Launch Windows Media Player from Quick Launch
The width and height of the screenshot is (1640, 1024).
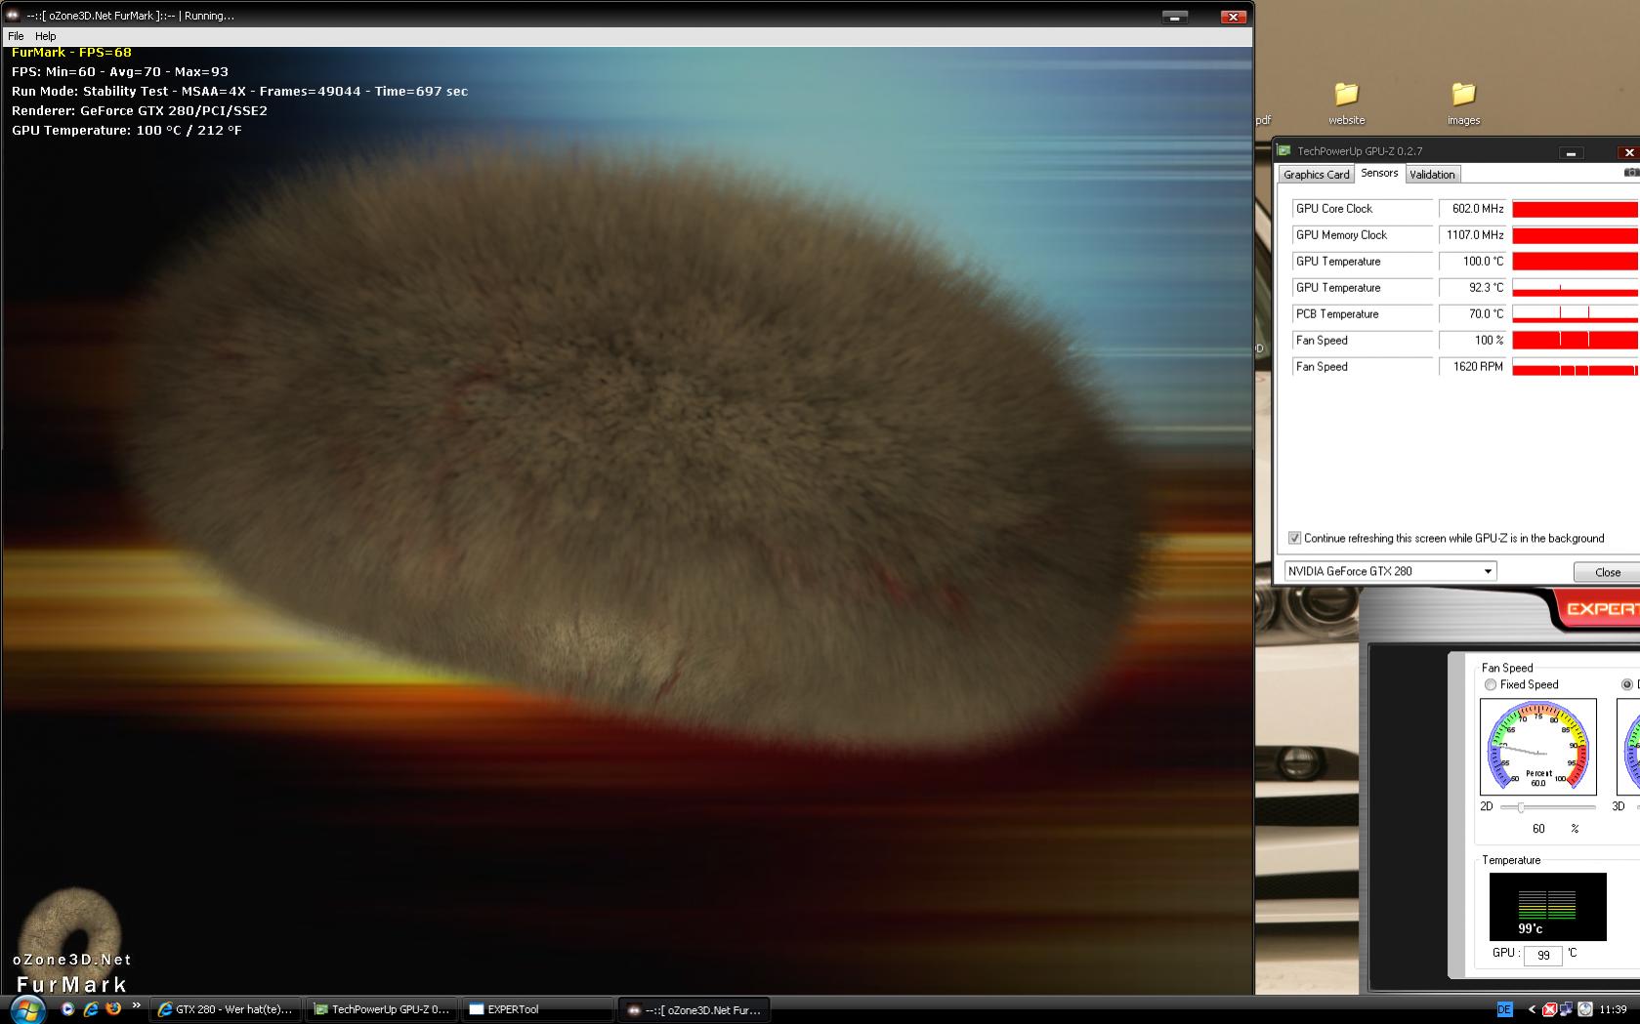67,1008
